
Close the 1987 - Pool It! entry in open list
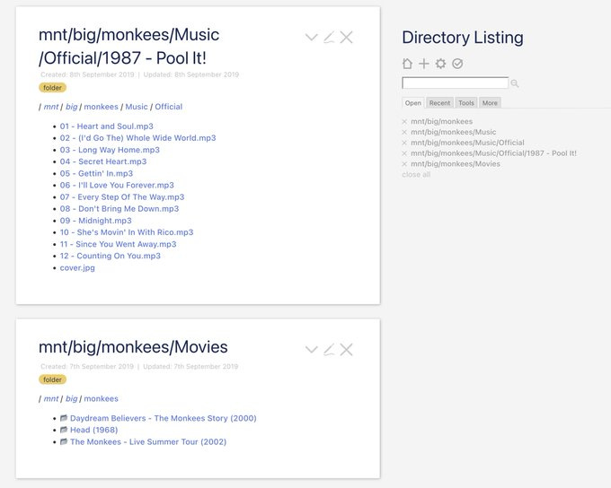[x=404, y=153]
